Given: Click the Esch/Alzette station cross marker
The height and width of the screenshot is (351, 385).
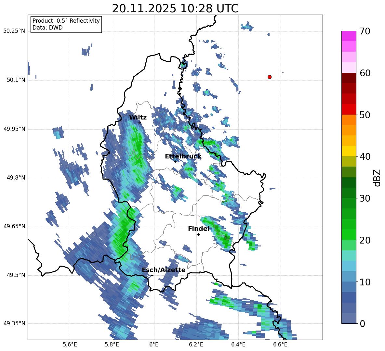Looking at the screenshot, I should click(152, 275).
